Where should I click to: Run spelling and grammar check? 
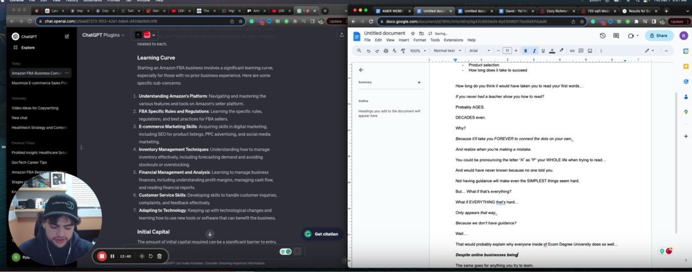click(x=393, y=51)
